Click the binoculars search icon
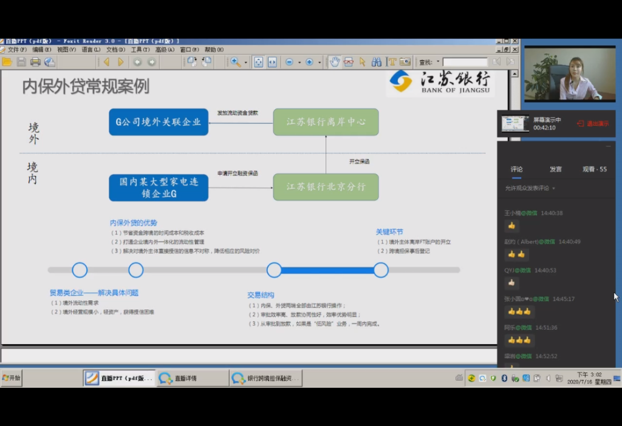This screenshot has height=426, width=622. tap(377, 62)
